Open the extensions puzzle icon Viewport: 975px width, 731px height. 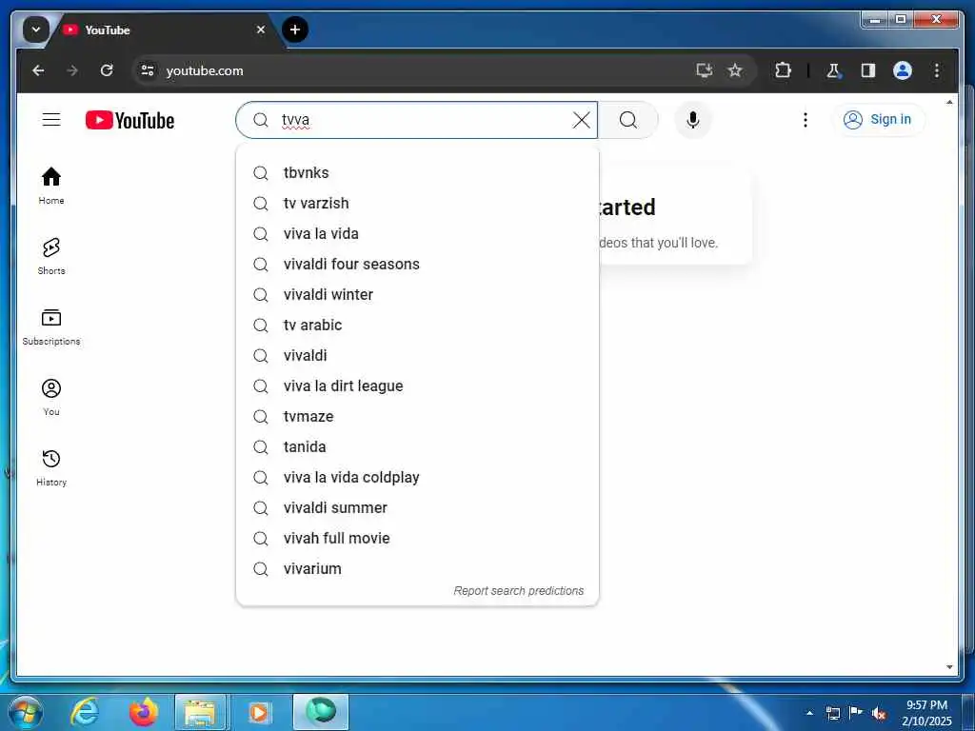click(783, 70)
